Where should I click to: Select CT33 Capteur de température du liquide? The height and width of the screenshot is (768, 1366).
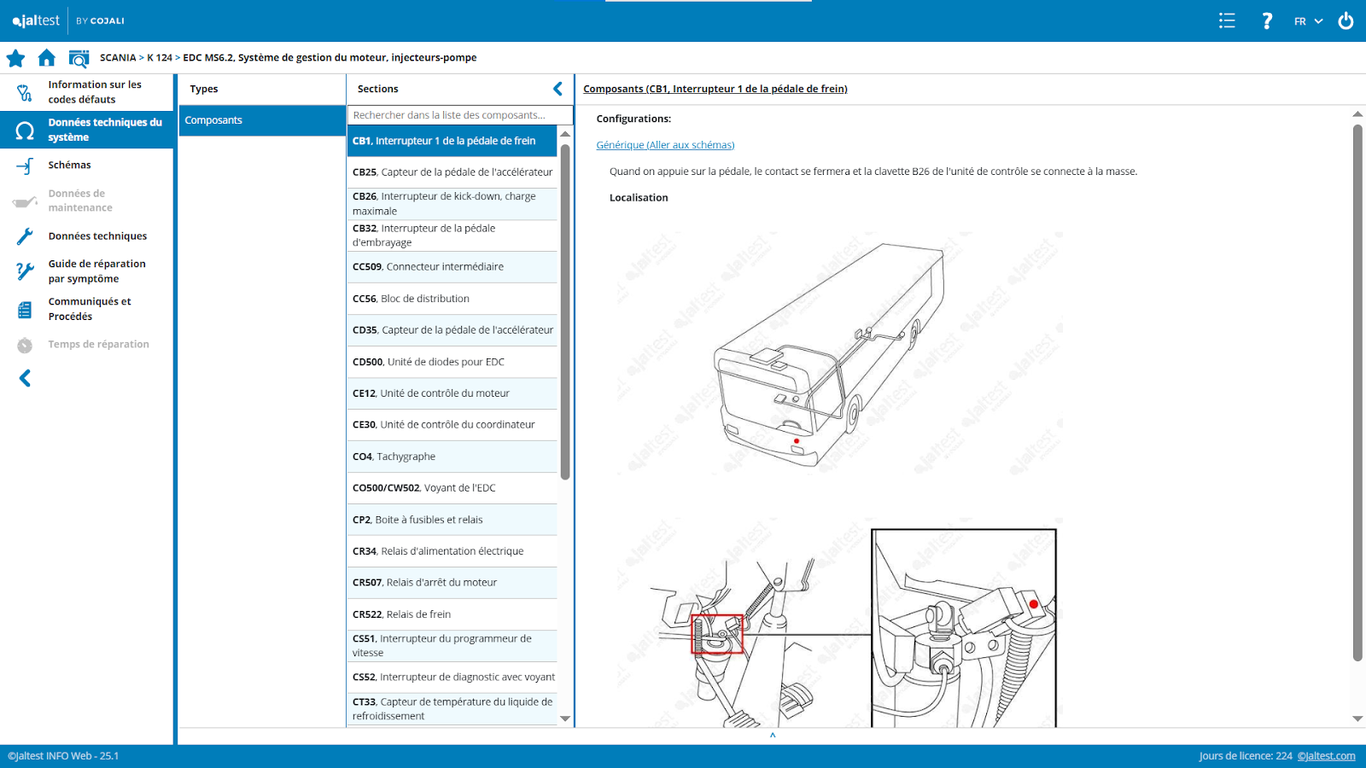[x=452, y=709]
